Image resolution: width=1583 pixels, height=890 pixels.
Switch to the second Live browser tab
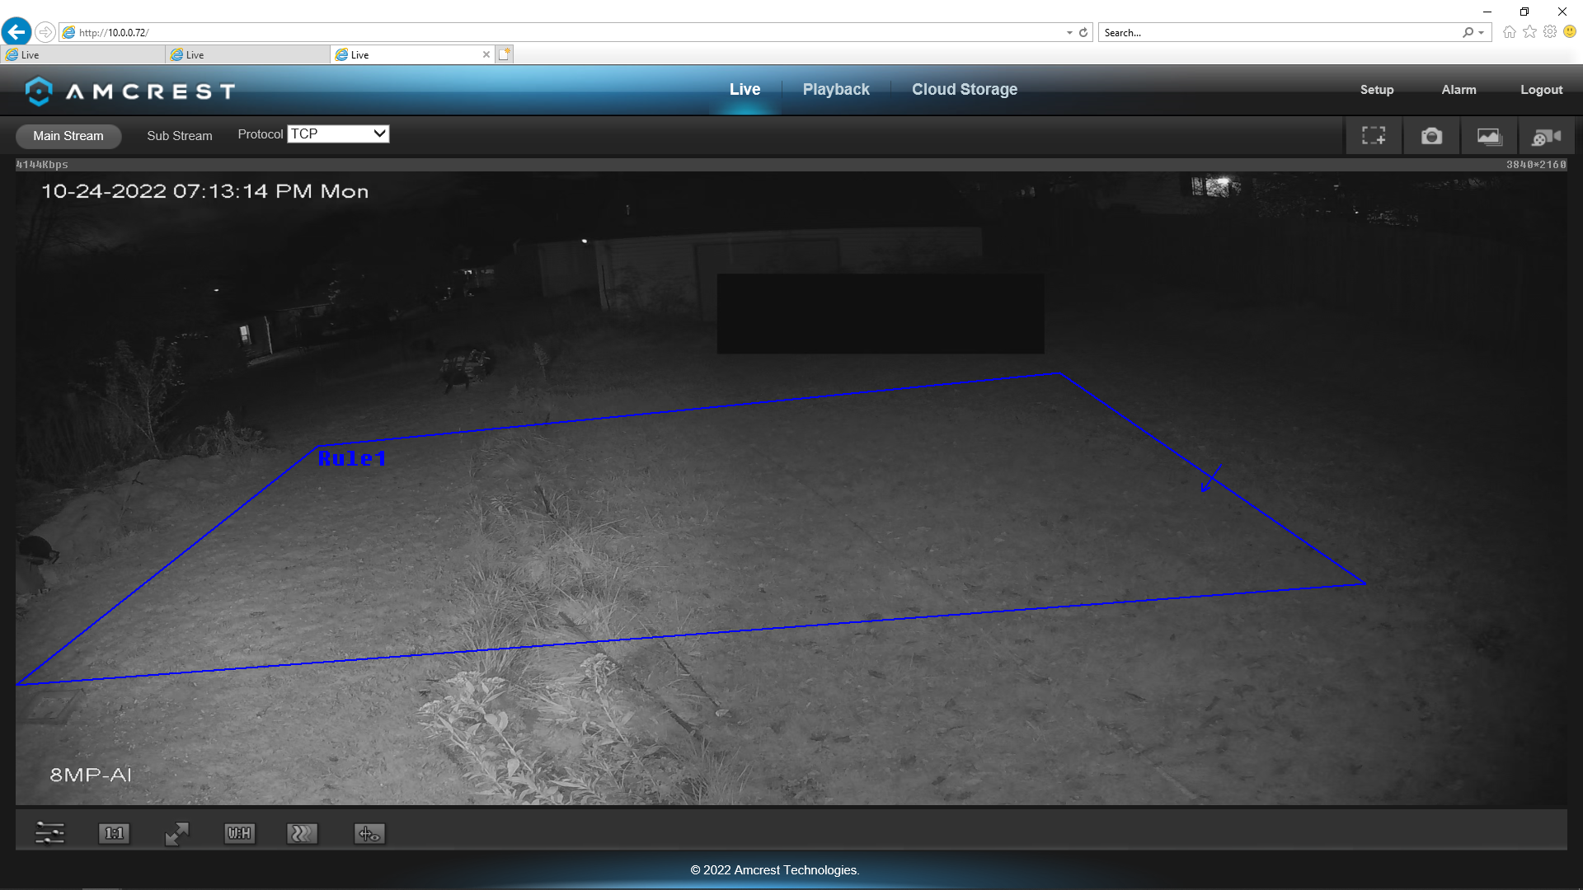(x=247, y=54)
